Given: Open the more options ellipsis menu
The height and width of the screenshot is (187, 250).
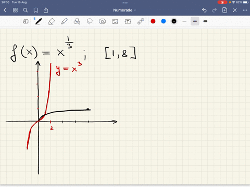Looking at the screenshot, I should [x=245, y=10].
